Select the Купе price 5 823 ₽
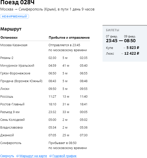The height and width of the screenshot is (158, 147). [133, 48]
